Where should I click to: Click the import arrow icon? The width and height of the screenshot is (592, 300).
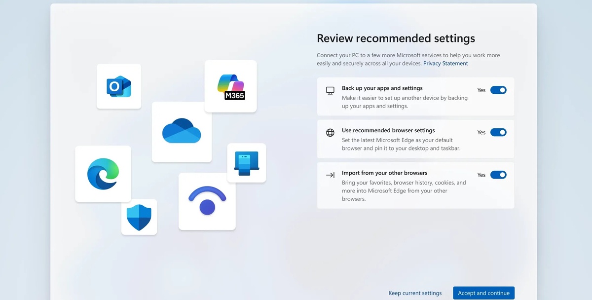(x=330, y=175)
